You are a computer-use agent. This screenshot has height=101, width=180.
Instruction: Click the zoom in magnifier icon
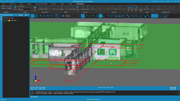(x=41, y=16)
